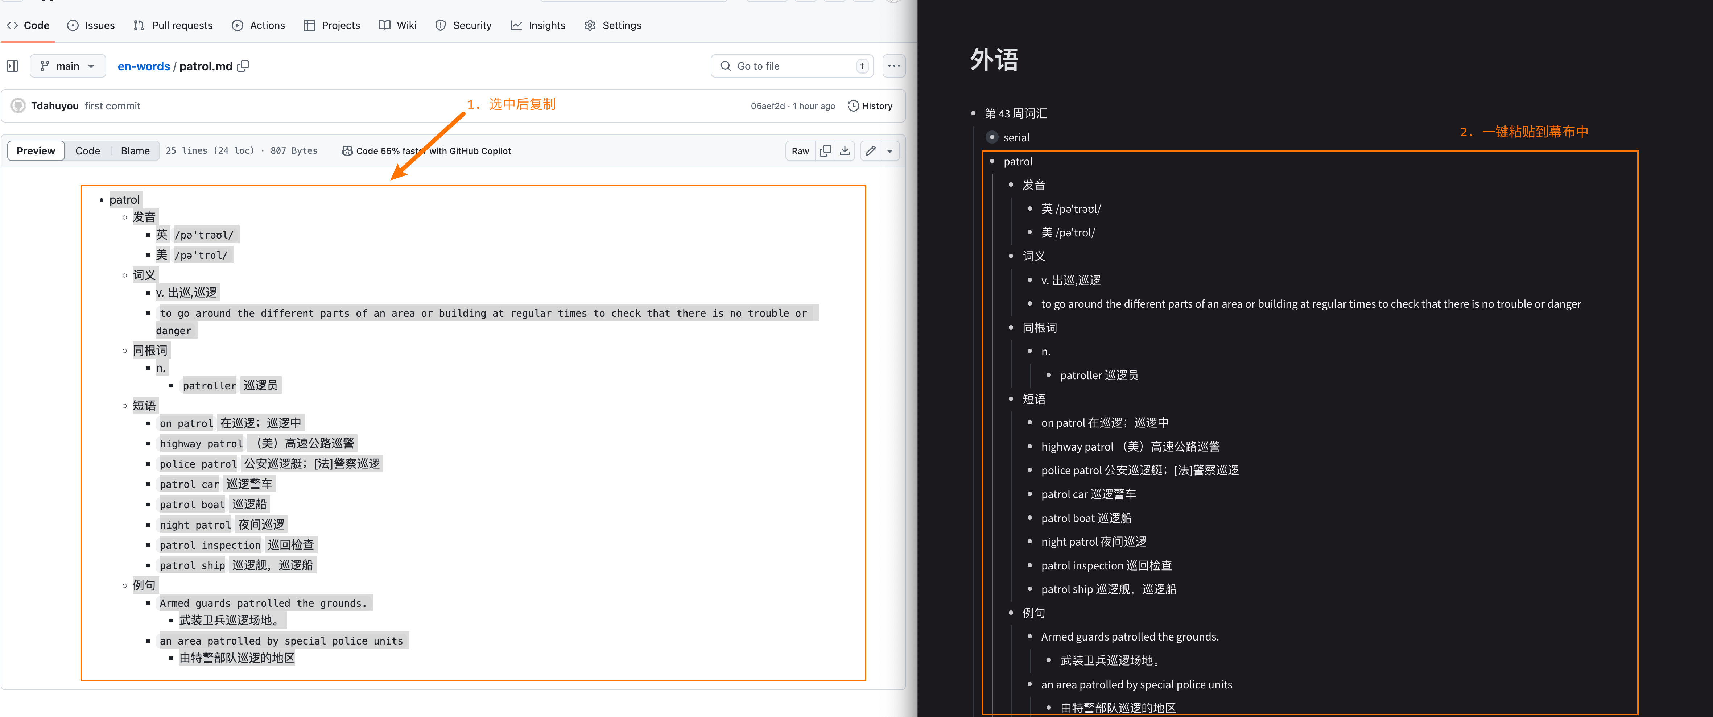
Task: Expand the collapsed serial node in 幕布
Action: (x=992, y=137)
